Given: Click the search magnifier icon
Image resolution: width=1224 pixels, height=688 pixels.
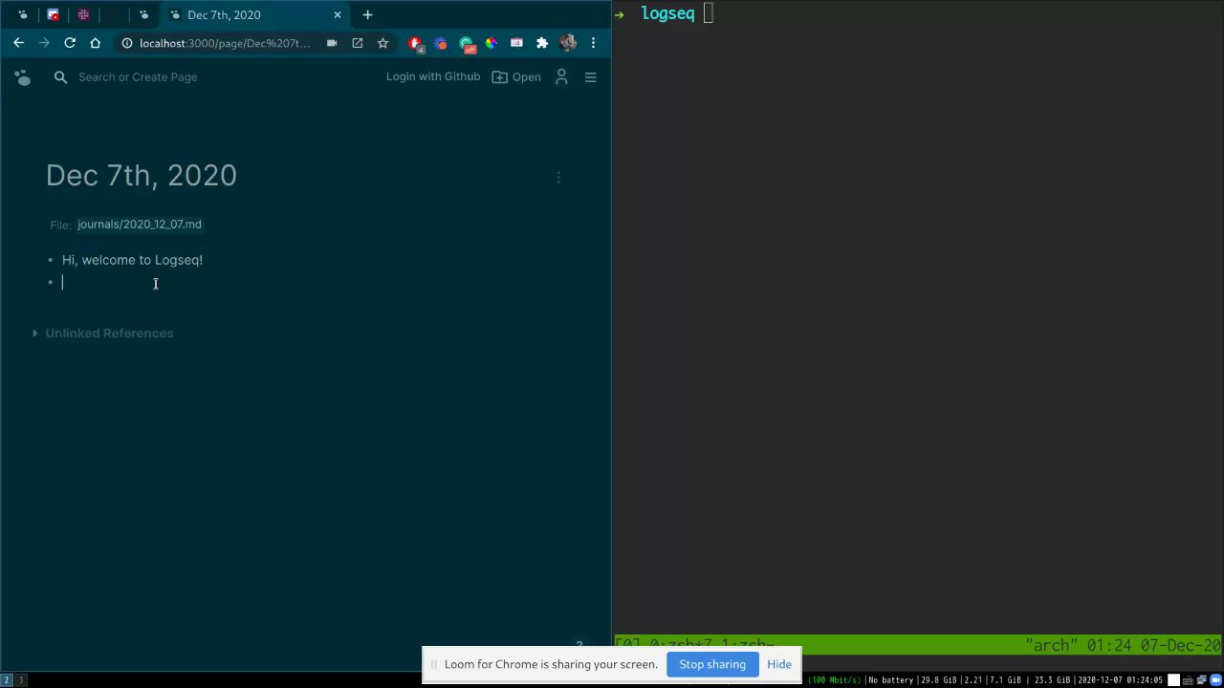Looking at the screenshot, I should point(60,76).
